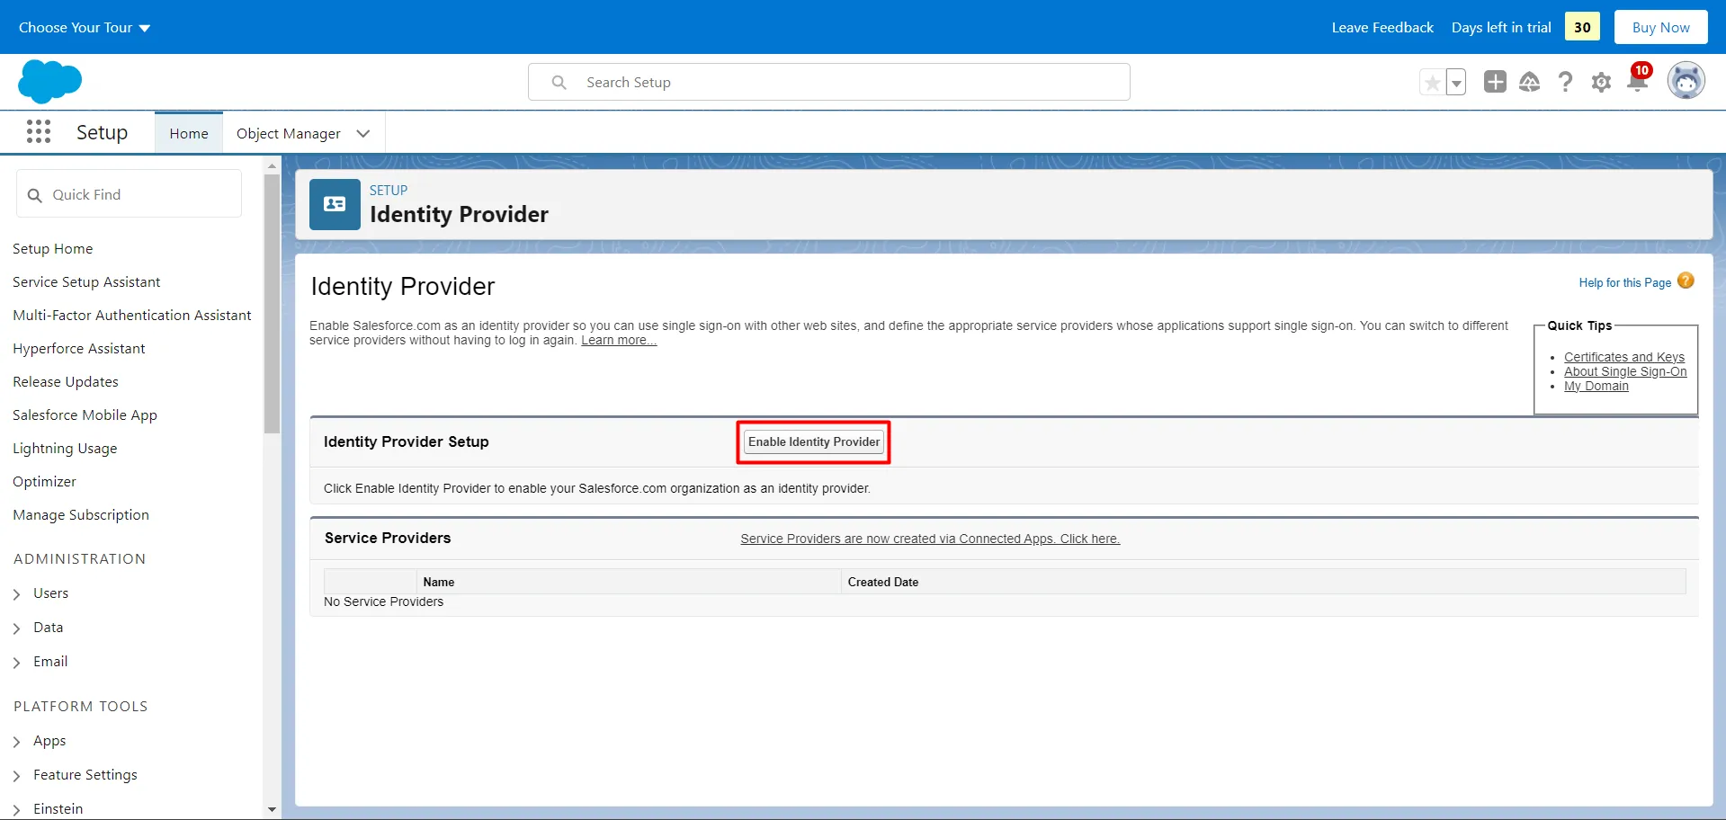Click the trial days left badge 30
This screenshot has width=1726, height=820.
tap(1582, 27)
